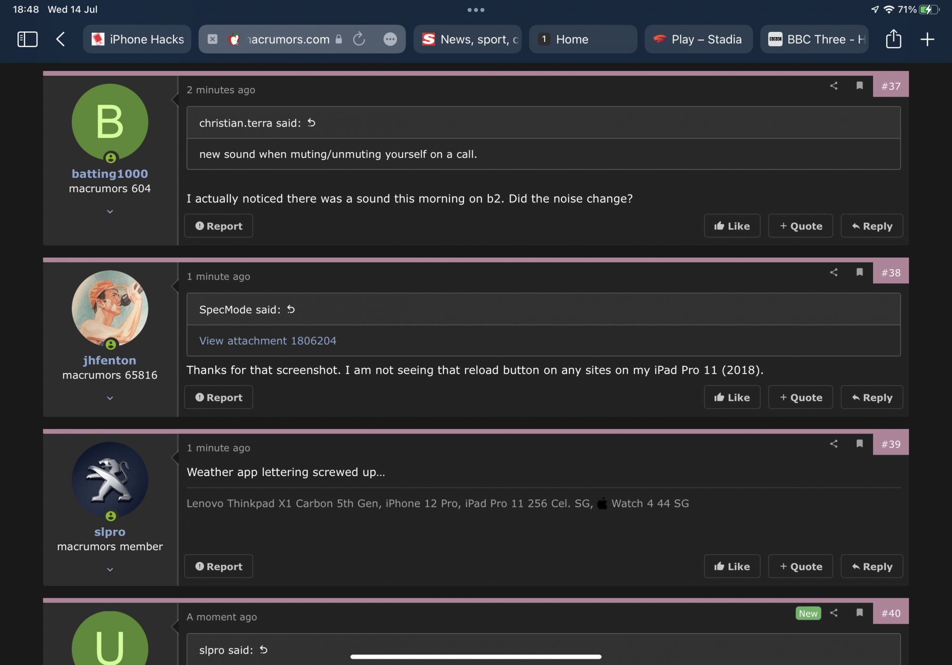Image resolution: width=952 pixels, height=665 pixels.
Task: Share post #39 via share icon
Action: (833, 444)
